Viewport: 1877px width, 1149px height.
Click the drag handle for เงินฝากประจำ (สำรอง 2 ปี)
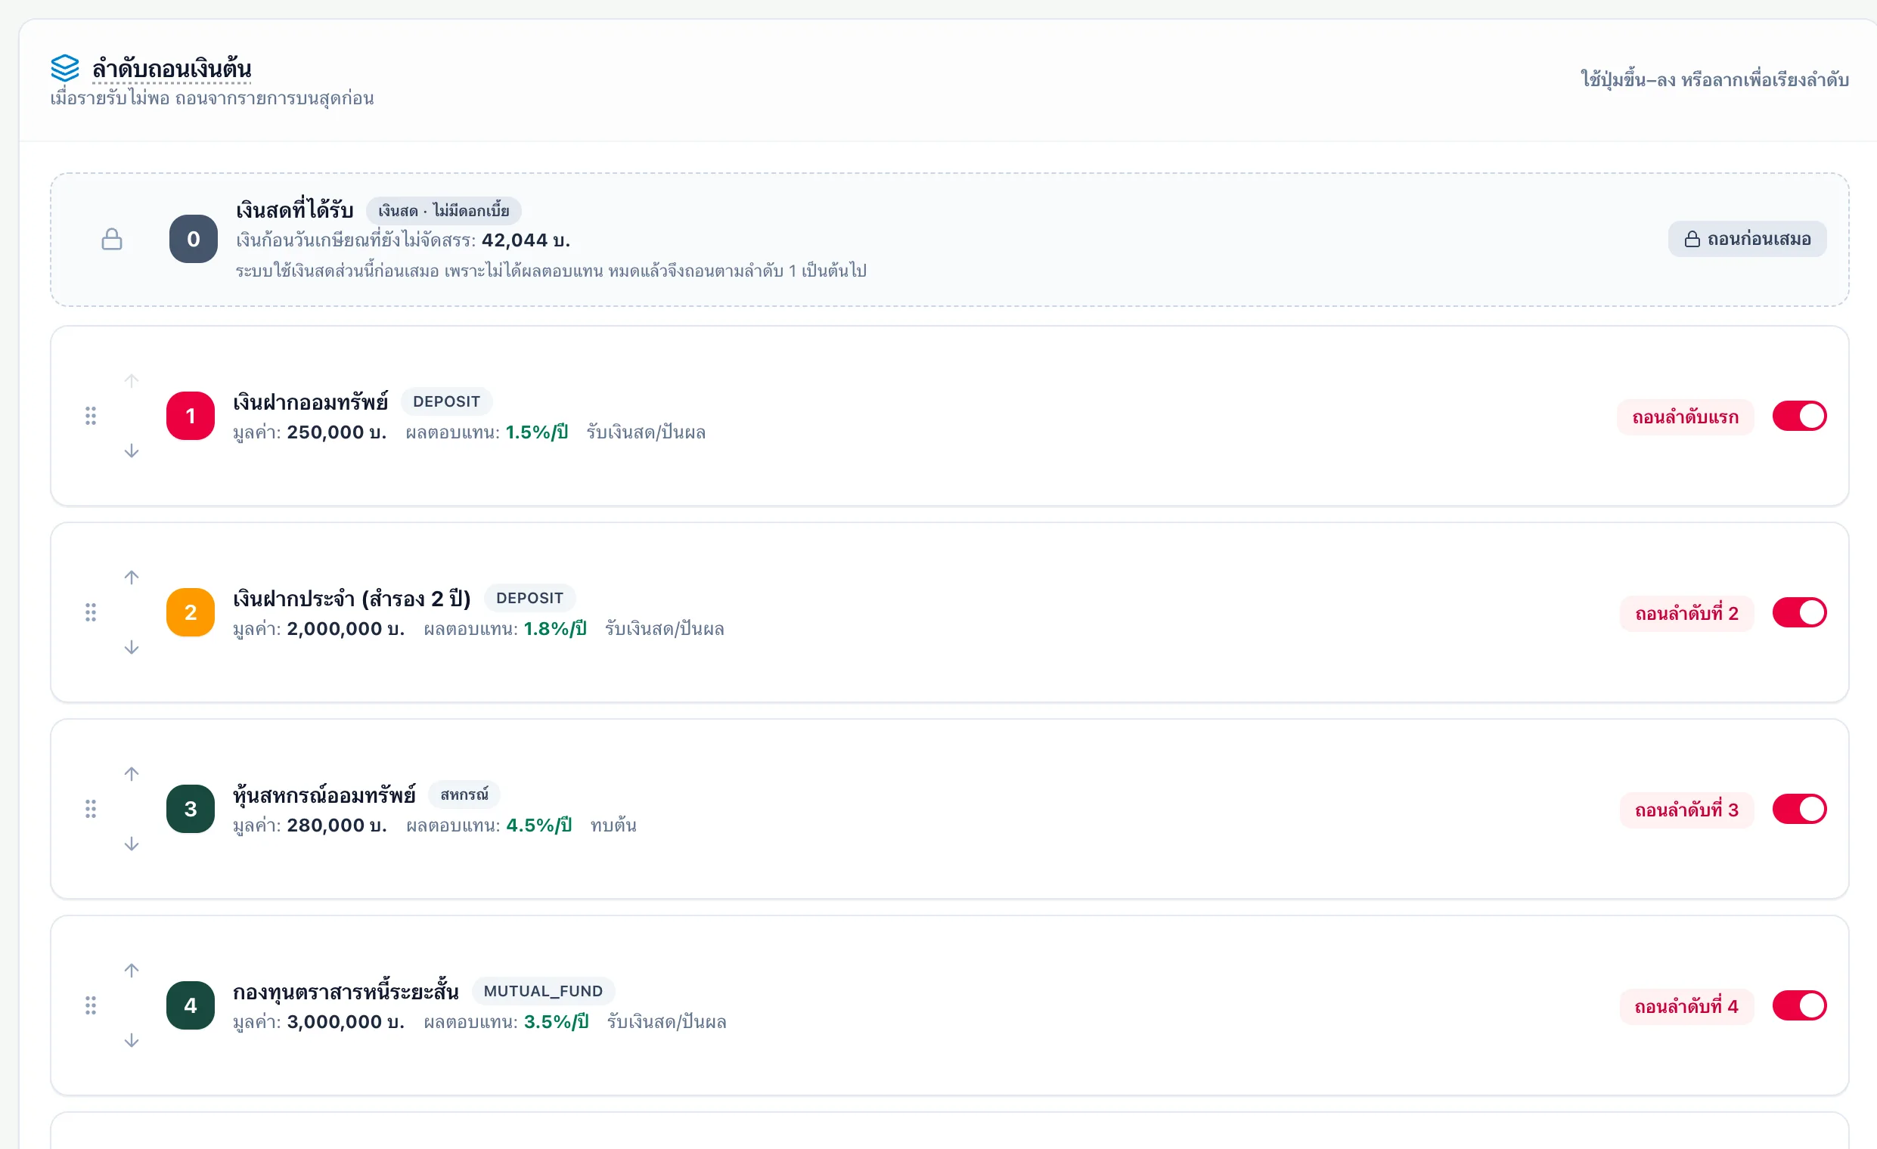[91, 612]
